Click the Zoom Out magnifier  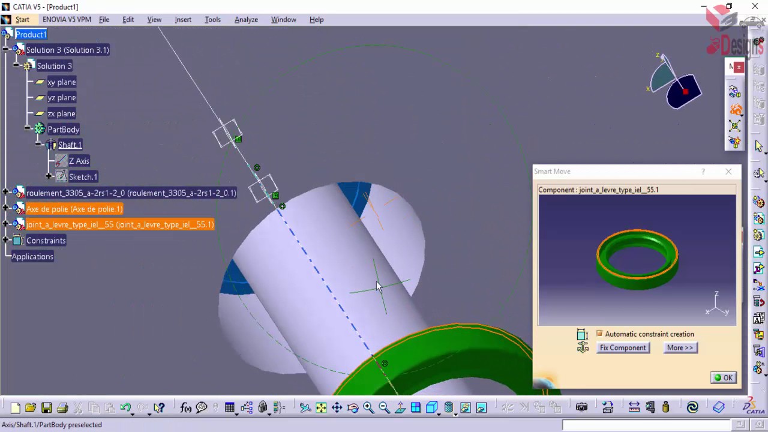384,408
